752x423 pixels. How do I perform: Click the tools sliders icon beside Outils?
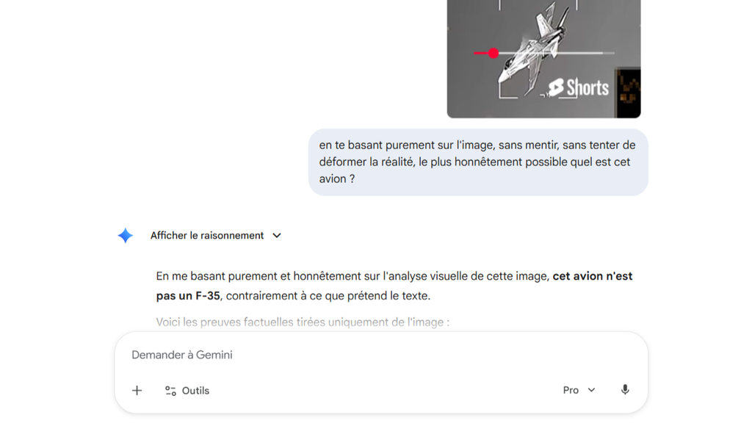(170, 391)
